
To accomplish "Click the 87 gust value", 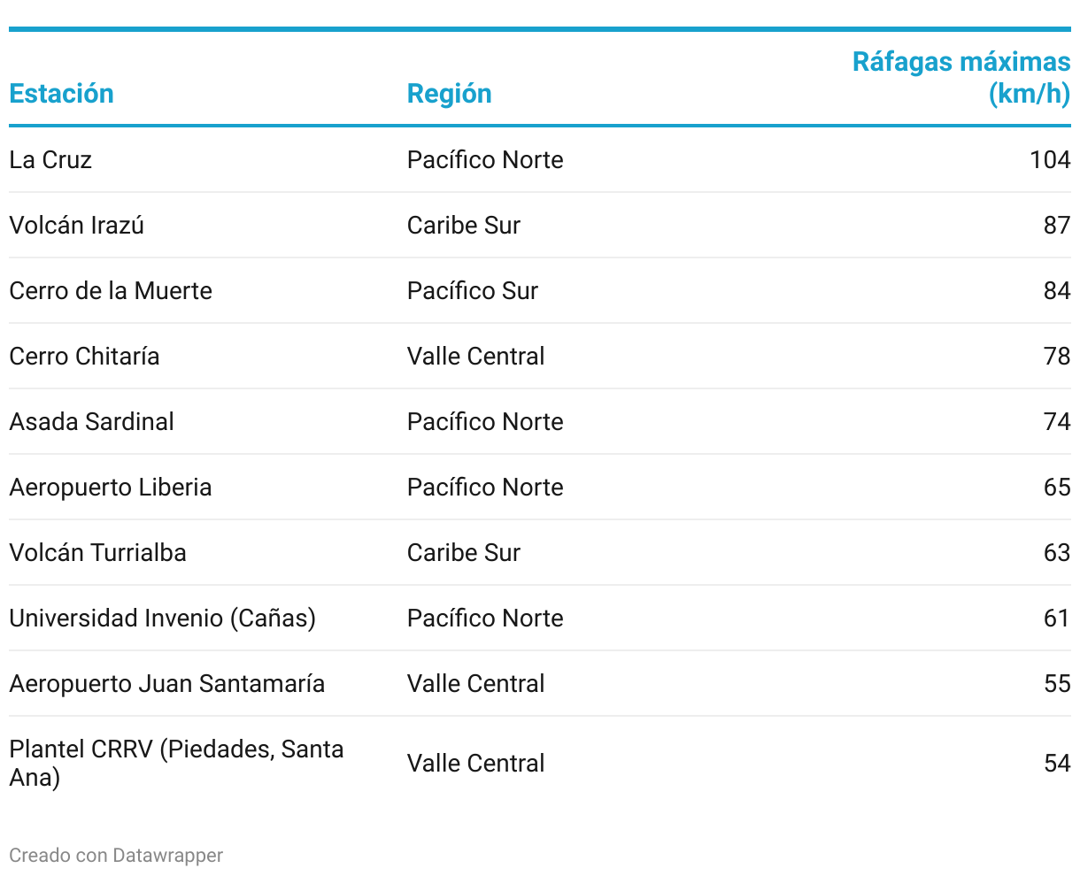I will 1057,226.
